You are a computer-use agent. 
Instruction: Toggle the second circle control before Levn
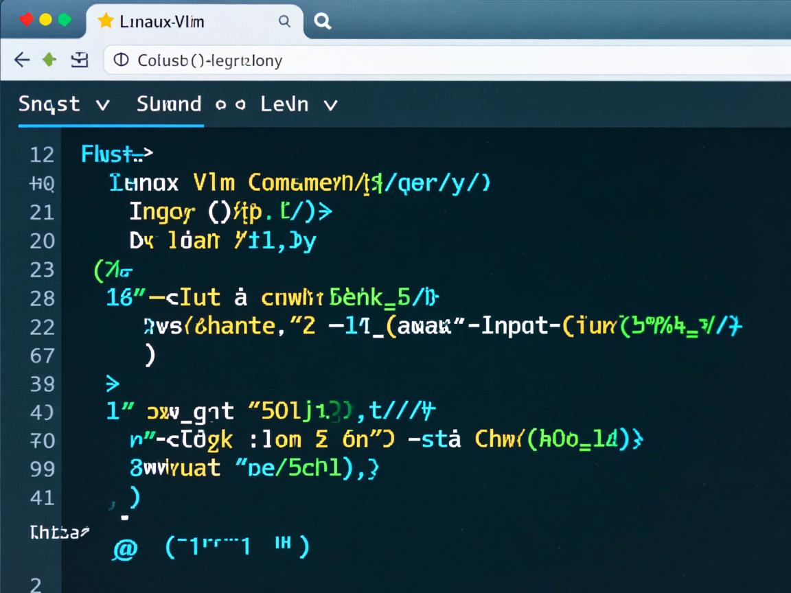242,104
